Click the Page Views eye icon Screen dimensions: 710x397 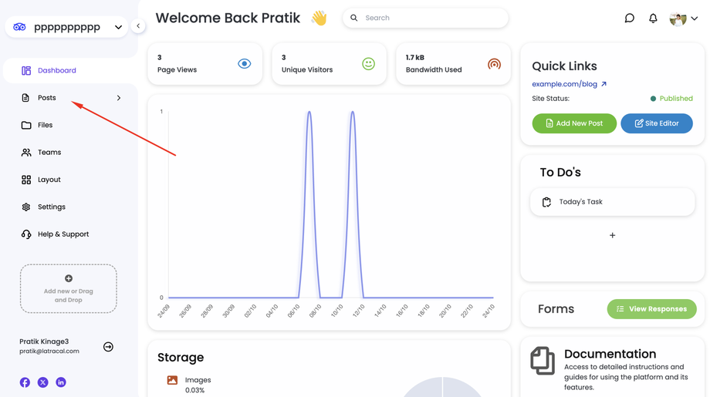click(x=244, y=64)
